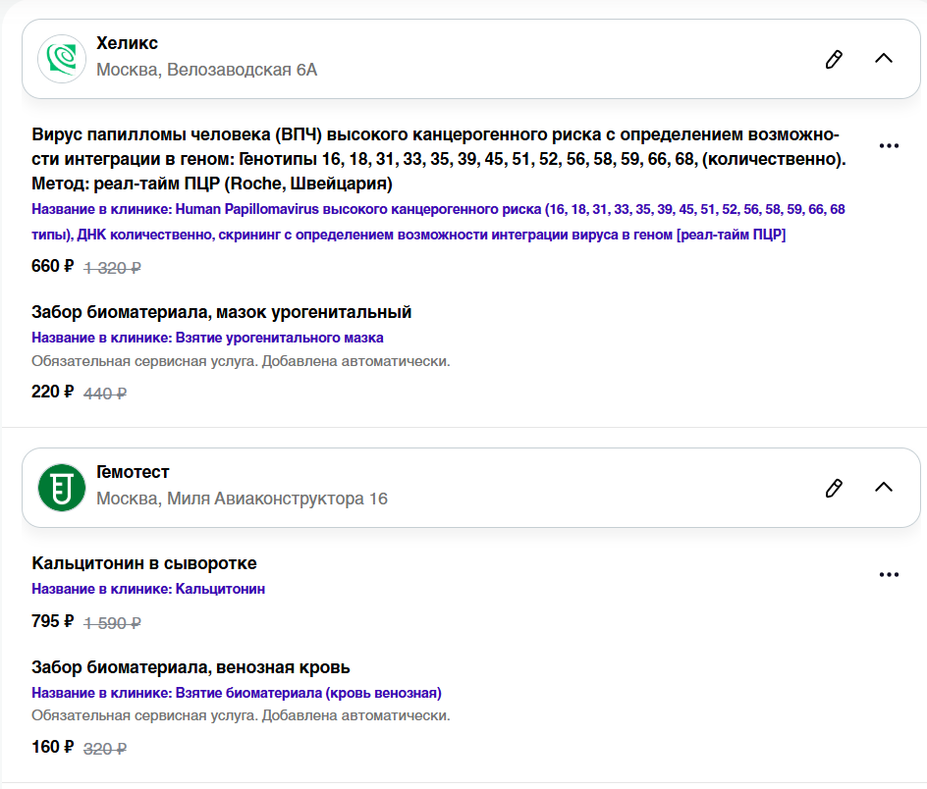Click Название в клинике: Кальцитонин text
Image resolution: width=927 pixels, height=789 pixels.
click(148, 589)
